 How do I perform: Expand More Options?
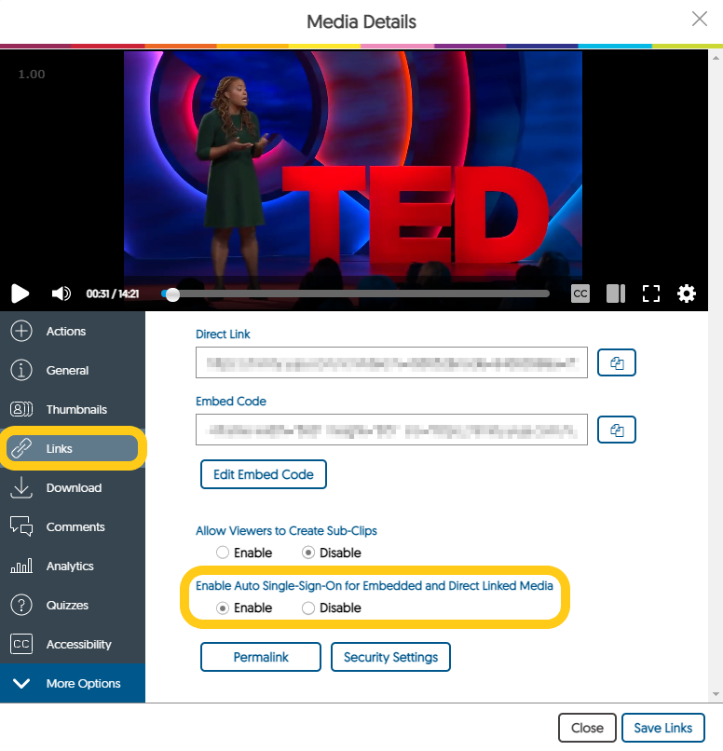tap(73, 684)
